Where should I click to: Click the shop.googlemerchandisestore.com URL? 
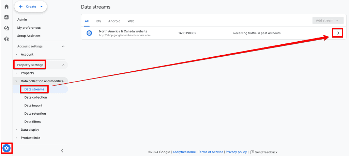coord(125,35)
